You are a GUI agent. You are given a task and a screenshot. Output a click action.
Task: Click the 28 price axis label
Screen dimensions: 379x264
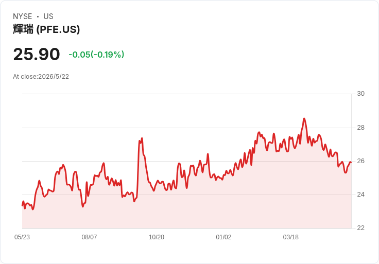tap(360, 127)
